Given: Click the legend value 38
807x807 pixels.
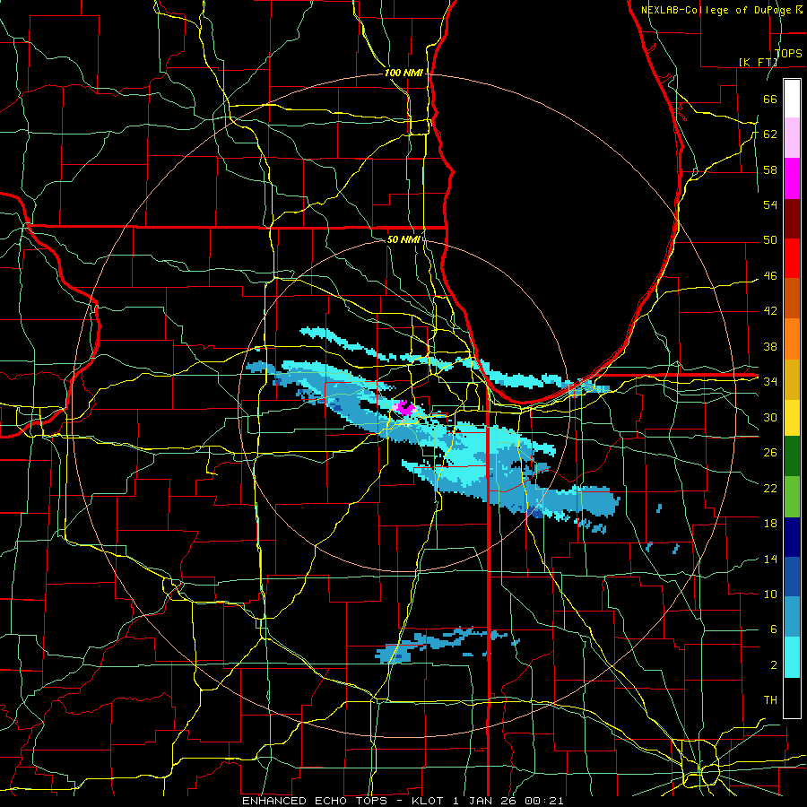Looking at the screenshot, I should click(770, 346).
